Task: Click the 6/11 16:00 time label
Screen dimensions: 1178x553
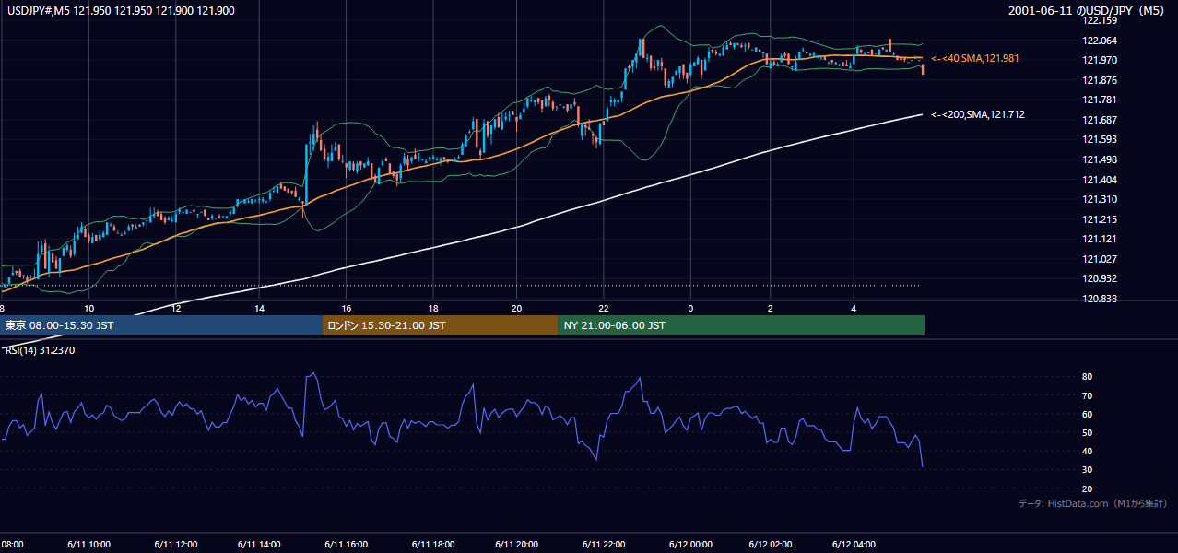Action: click(345, 544)
